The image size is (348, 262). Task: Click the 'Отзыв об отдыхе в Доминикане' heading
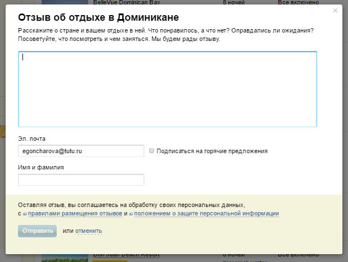click(98, 17)
